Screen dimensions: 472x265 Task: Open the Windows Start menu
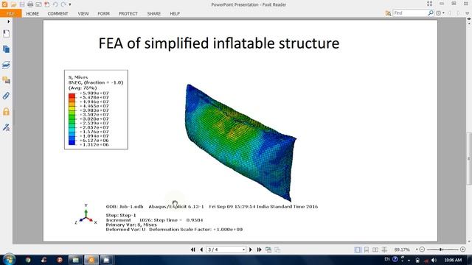pos(9,260)
